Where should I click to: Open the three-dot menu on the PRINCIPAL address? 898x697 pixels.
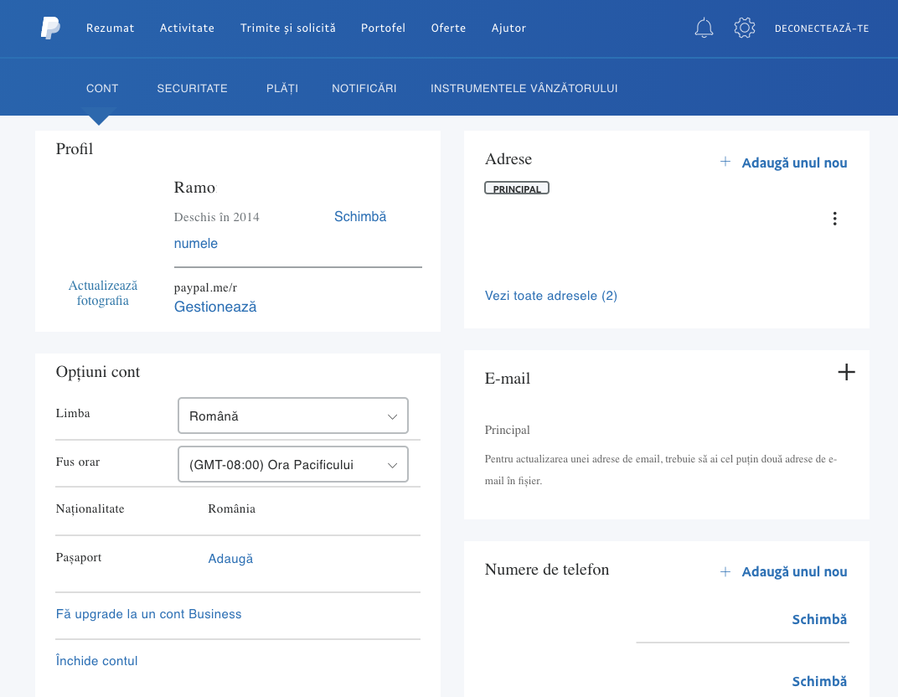(834, 218)
